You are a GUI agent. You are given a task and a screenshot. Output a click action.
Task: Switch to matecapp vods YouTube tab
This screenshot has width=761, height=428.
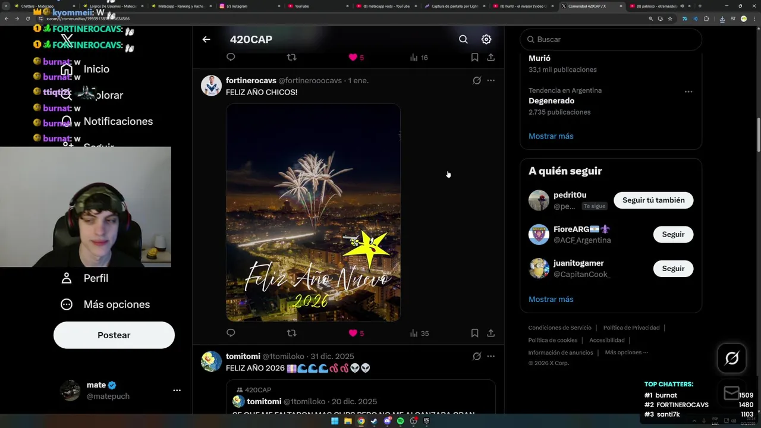pyautogui.click(x=386, y=6)
